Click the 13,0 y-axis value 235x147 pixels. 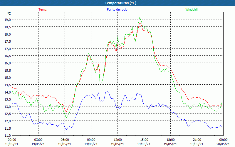point(8,106)
